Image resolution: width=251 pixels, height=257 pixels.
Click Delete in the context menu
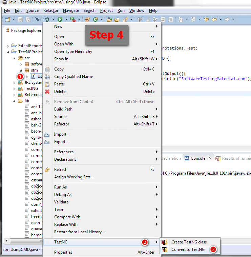click(x=102, y=92)
